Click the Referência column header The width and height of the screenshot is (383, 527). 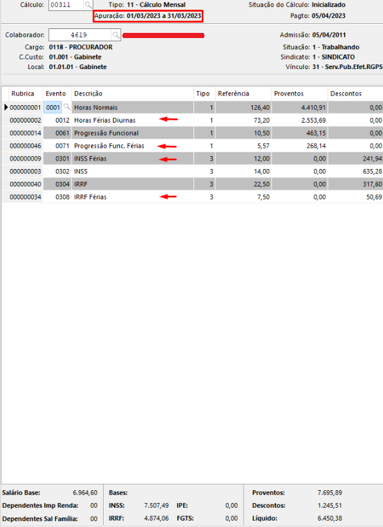233,94
